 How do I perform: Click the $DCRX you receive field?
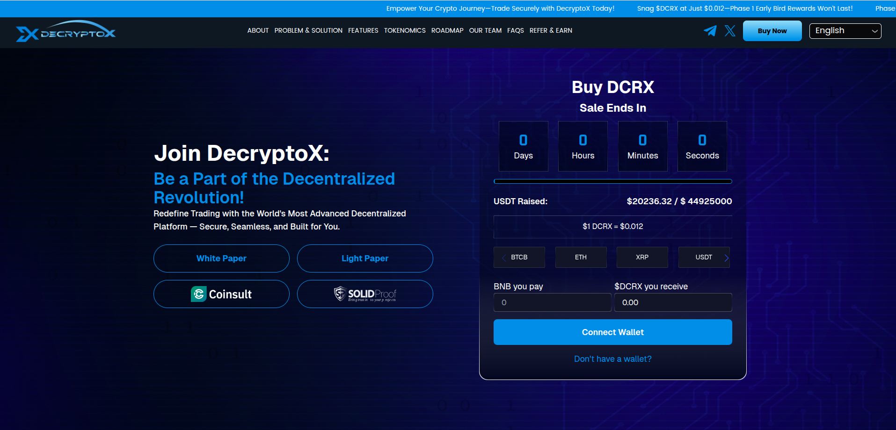[673, 302]
